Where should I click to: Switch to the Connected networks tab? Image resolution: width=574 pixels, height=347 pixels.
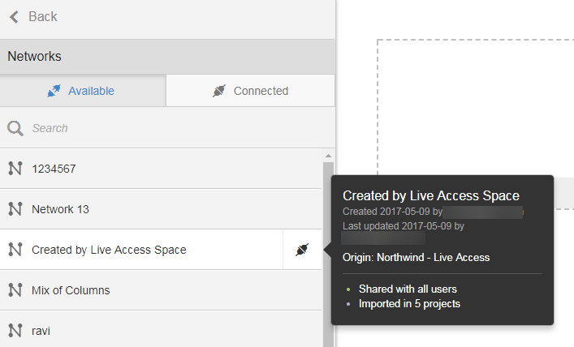point(250,91)
